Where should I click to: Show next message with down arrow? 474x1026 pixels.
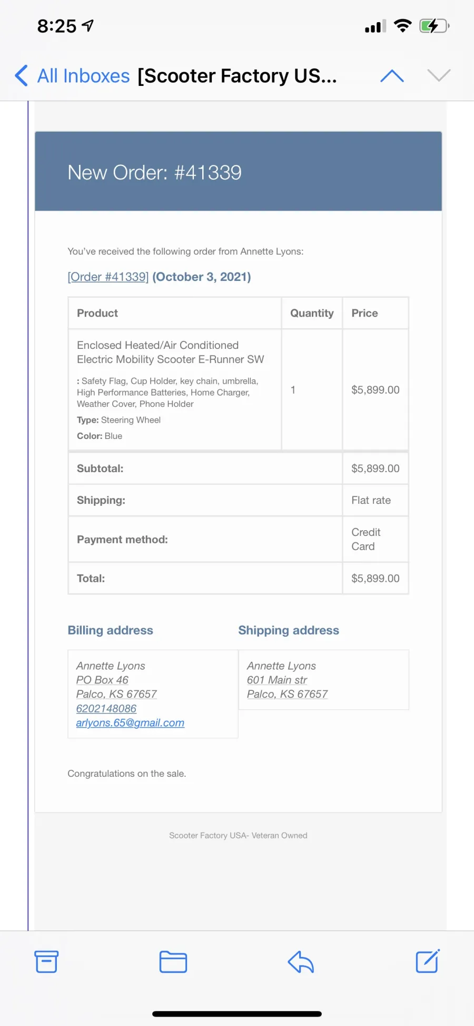pyautogui.click(x=439, y=76)
